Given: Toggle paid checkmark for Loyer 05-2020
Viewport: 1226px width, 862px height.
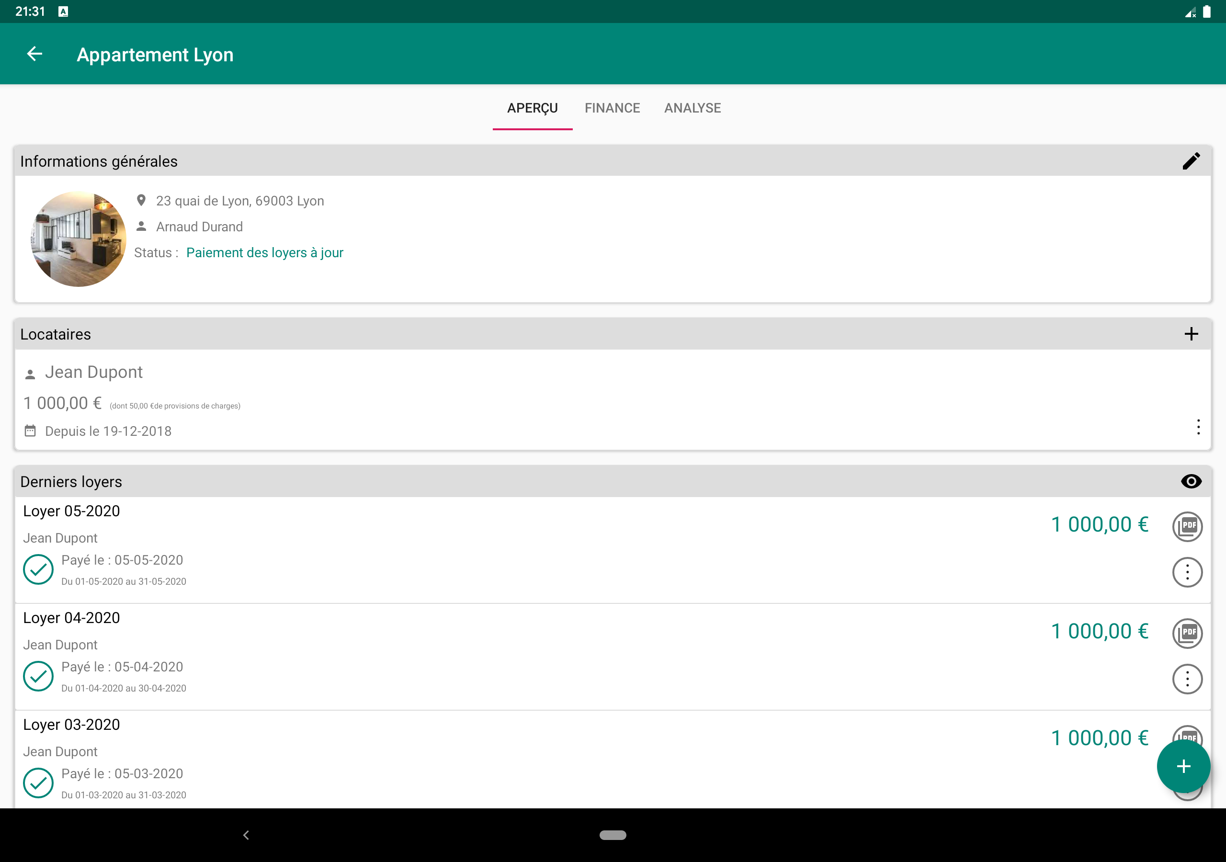Looking at the screenshot, I should [x=38, y=569].
